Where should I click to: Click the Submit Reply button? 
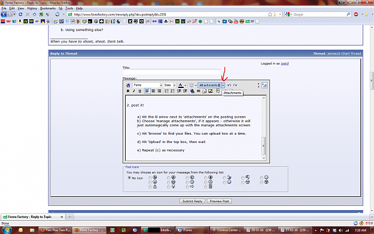(x=192, y=201)
